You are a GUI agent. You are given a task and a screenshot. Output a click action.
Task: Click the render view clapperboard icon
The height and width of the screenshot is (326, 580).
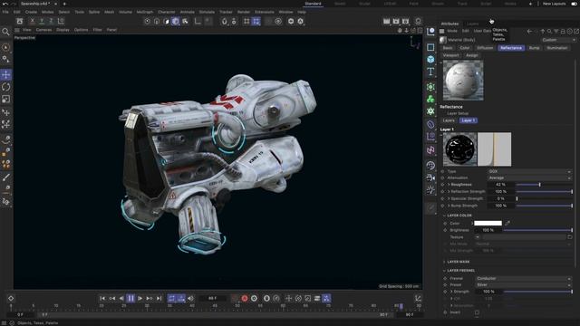[387, 21]
